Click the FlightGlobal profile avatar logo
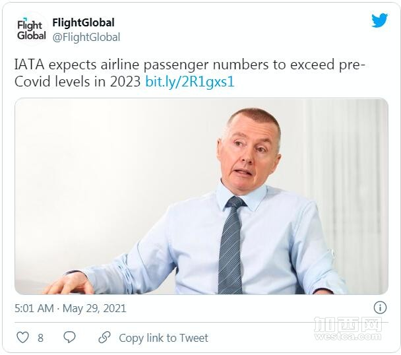401x355 pixels. [x=30, y=30]
